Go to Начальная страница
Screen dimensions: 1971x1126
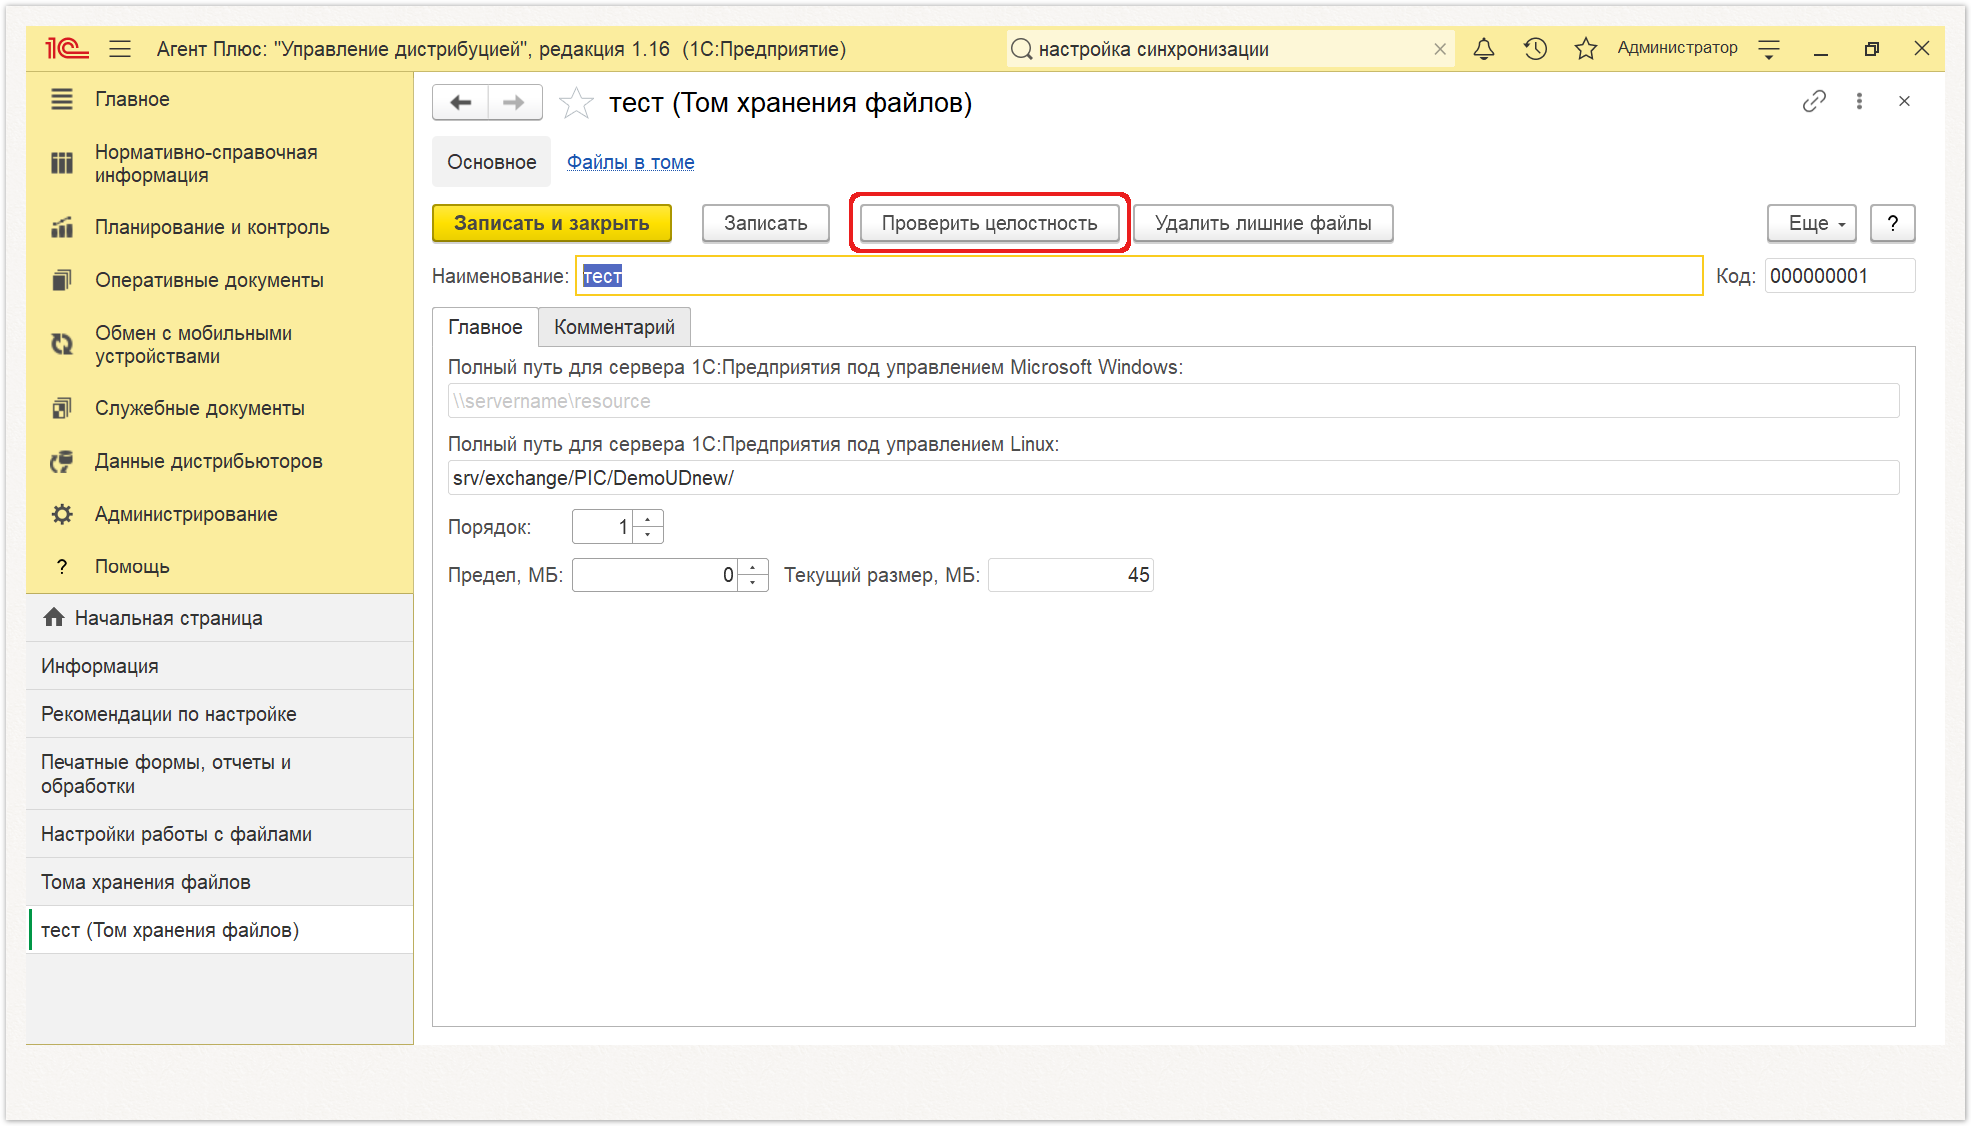tap(220, 618)
